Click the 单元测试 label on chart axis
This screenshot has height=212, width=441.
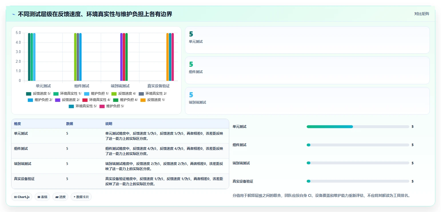[x=43, y=86]
